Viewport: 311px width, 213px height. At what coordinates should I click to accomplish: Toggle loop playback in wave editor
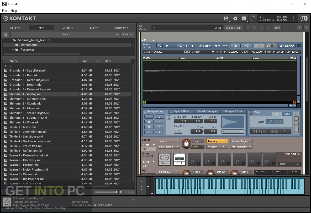247,46
